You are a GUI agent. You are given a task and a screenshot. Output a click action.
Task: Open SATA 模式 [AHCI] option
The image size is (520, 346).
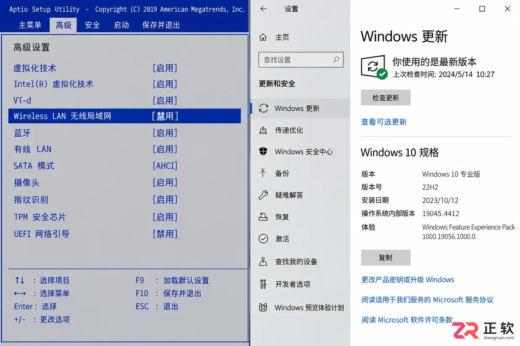coord(165,166)
